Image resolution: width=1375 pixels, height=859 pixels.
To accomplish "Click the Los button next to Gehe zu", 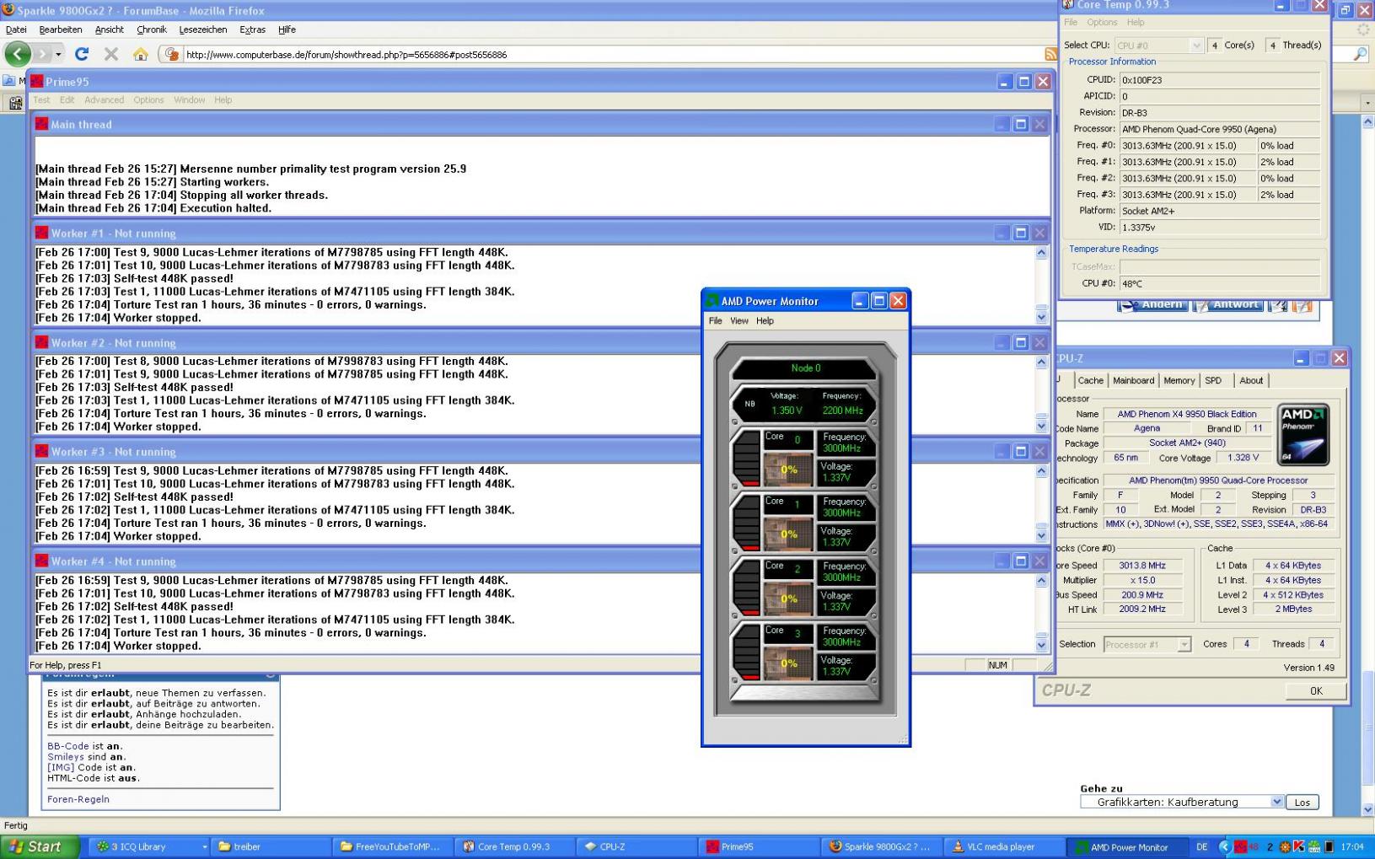I will tap(1302, 802).
